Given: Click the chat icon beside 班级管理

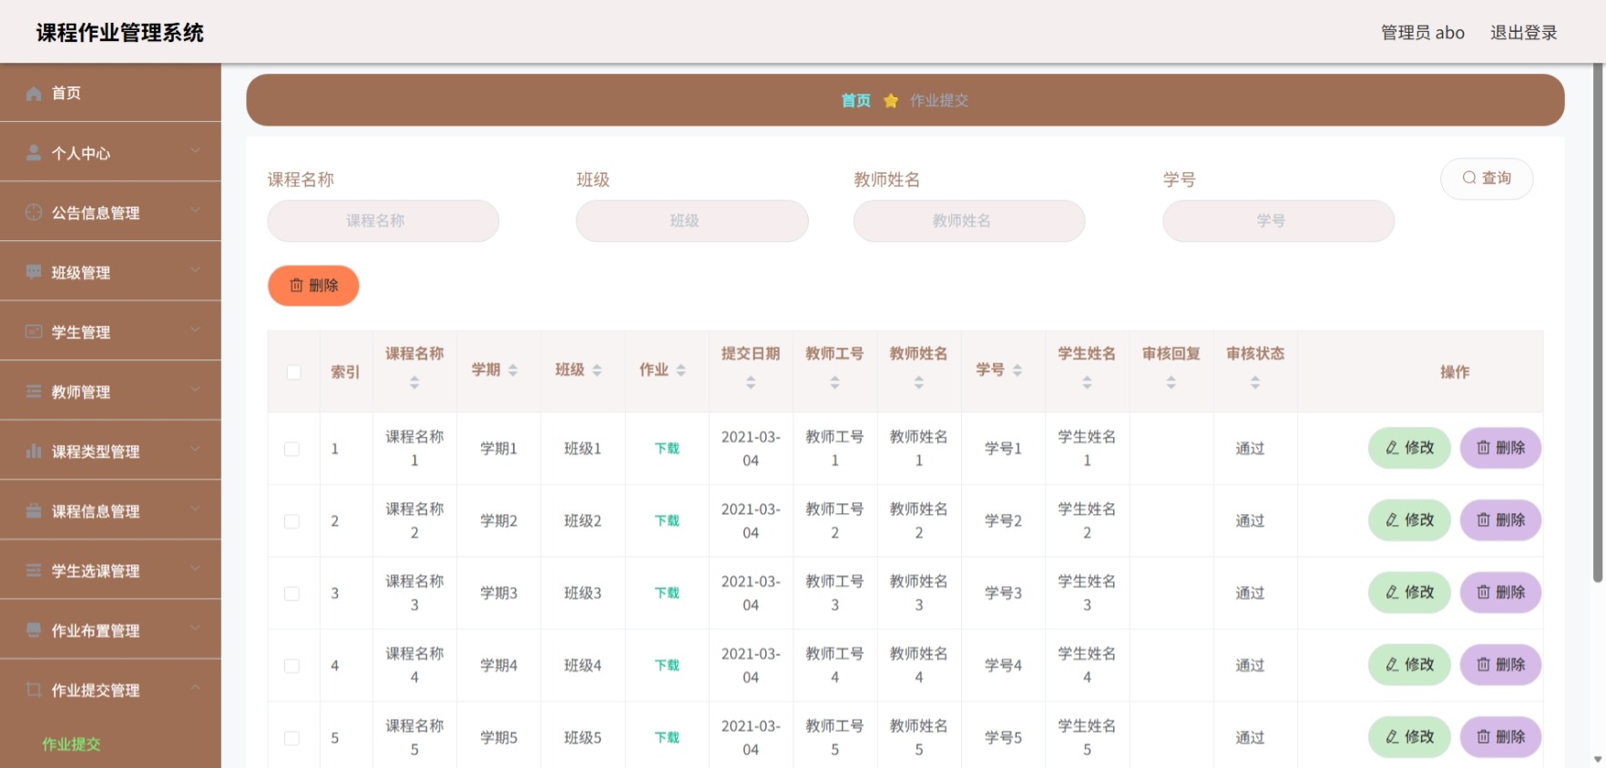Looking at the screenshot, I should pos(34,272).
